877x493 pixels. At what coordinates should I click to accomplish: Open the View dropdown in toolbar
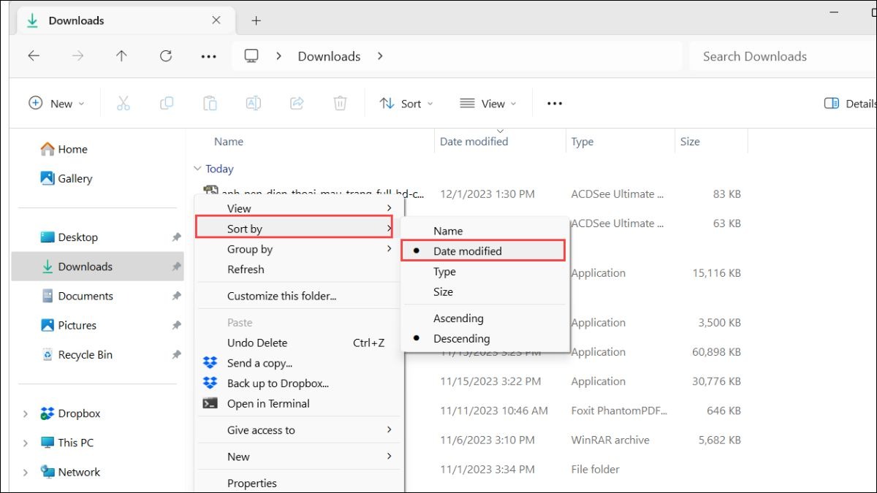click(488, 104)
